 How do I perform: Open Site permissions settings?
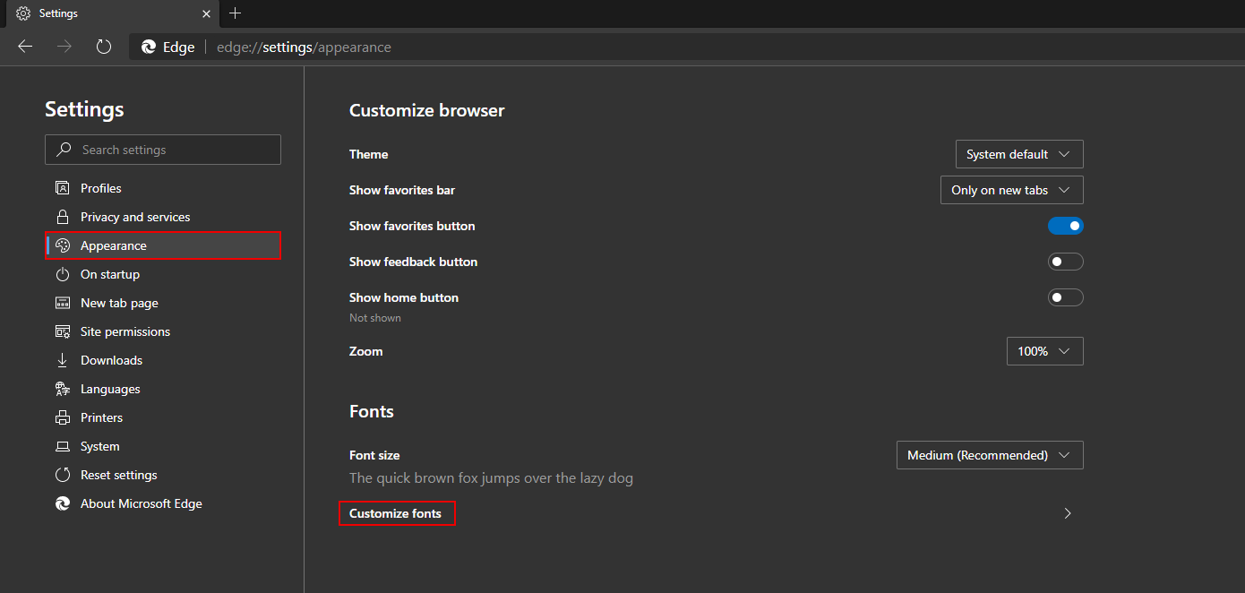[x=163, y=331]
